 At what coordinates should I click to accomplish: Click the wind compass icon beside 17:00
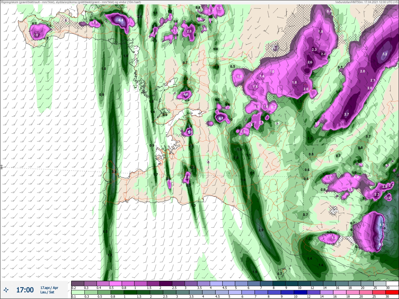[x=6, y=290]
